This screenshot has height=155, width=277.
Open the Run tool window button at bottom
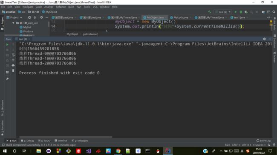12,141
